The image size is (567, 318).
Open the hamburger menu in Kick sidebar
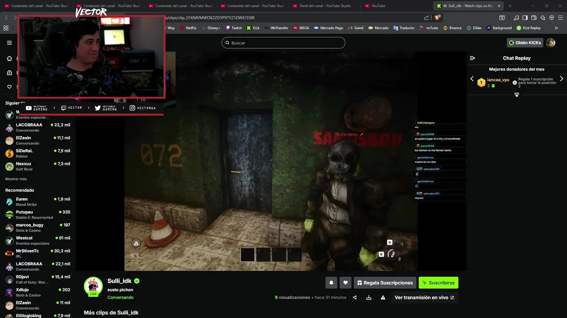point(9,43)
